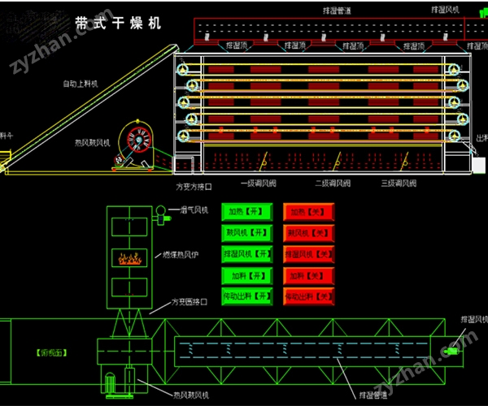The width and height of the screenshot is (488, 406).
Task: Click the 三级调风阀 label
Action: point(399,184)
